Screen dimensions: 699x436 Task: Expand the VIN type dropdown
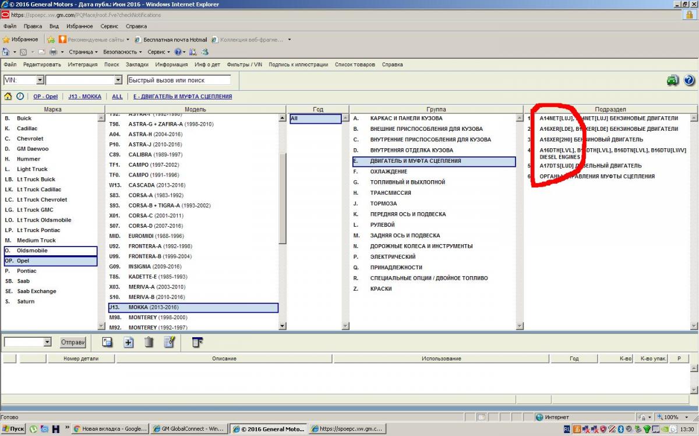point(40,80)
